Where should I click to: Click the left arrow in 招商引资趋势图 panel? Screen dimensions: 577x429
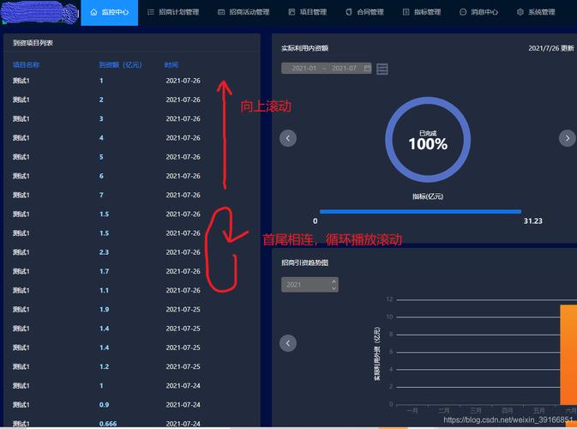coord(289,343)
